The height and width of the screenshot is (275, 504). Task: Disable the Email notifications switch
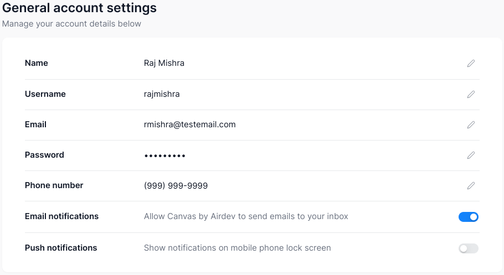coord(469,217)
